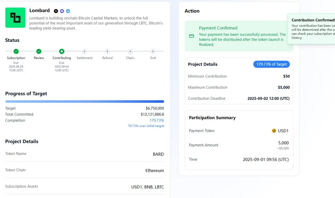Click the Maximum Contribution value $5,000

[x=284, y=87]
